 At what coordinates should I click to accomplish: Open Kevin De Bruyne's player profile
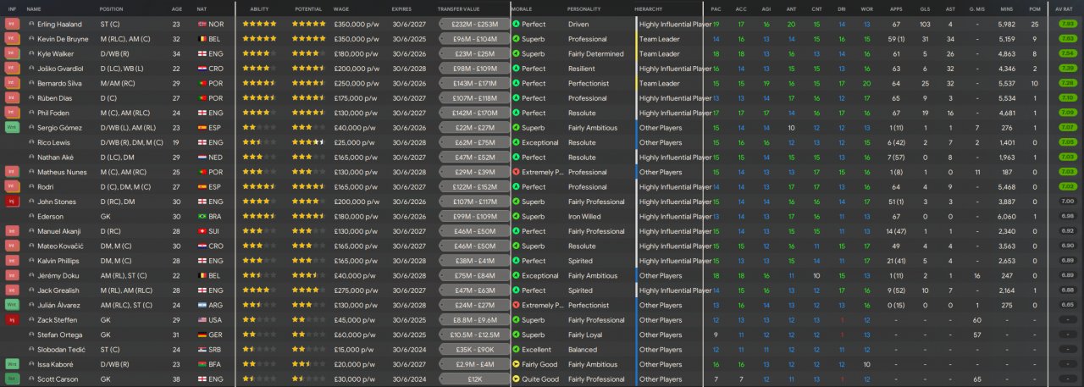(62, 39)
